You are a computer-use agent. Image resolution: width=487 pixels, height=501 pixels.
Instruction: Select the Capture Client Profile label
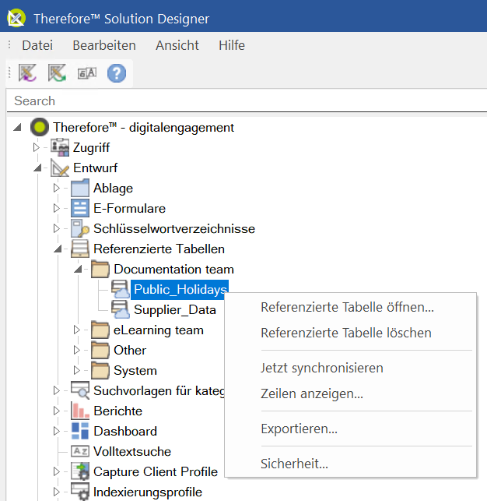156,471
